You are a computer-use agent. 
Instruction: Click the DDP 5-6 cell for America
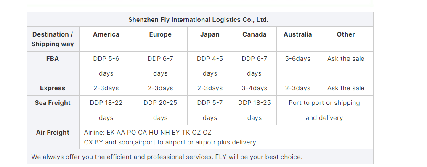[106, 59]
